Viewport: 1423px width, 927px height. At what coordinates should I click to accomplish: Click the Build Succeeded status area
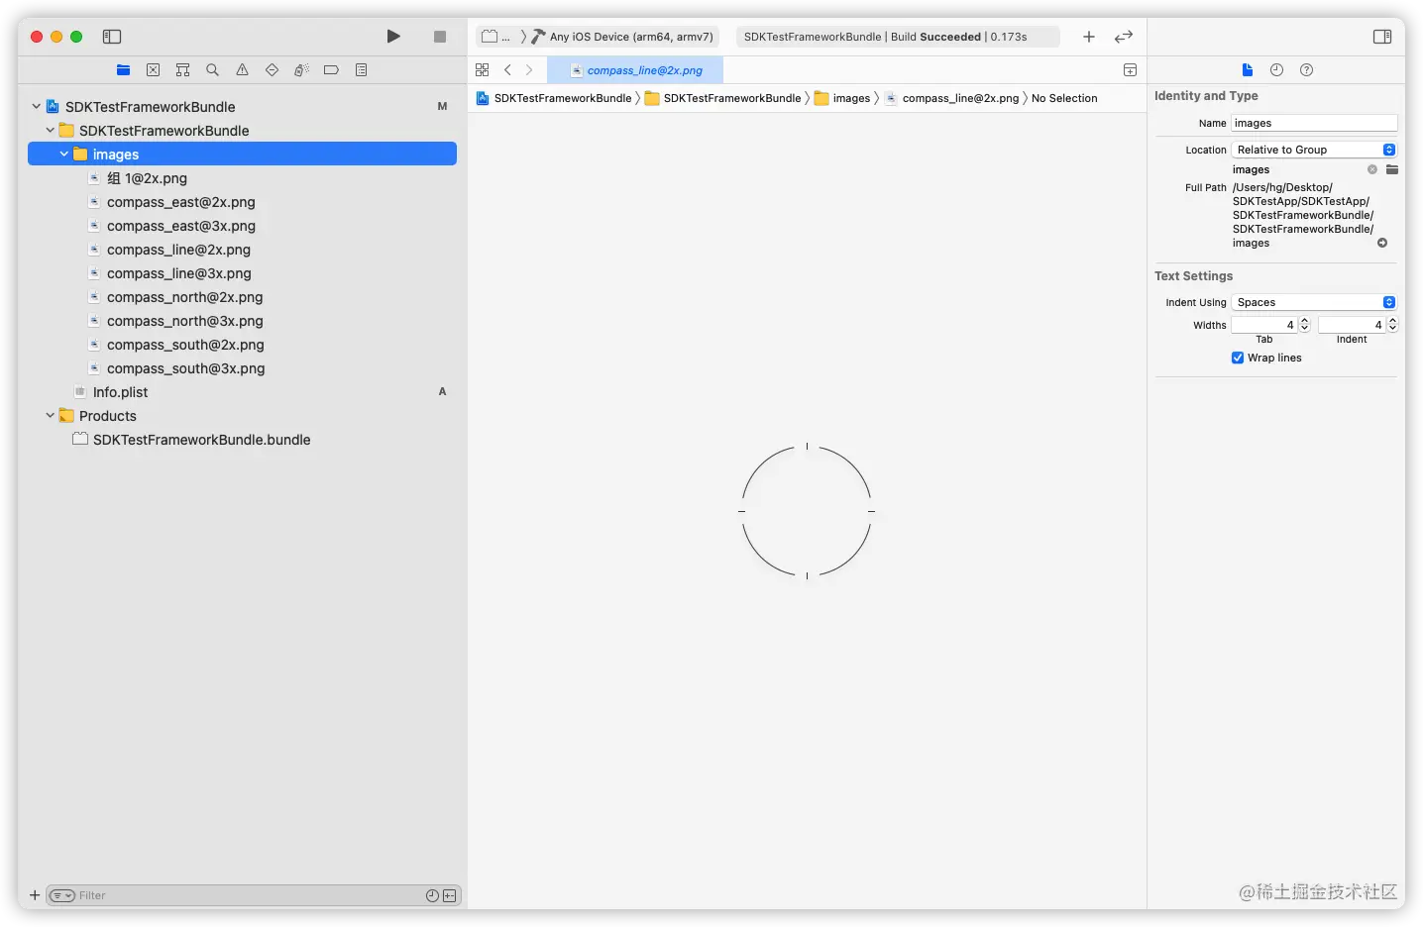898,37
